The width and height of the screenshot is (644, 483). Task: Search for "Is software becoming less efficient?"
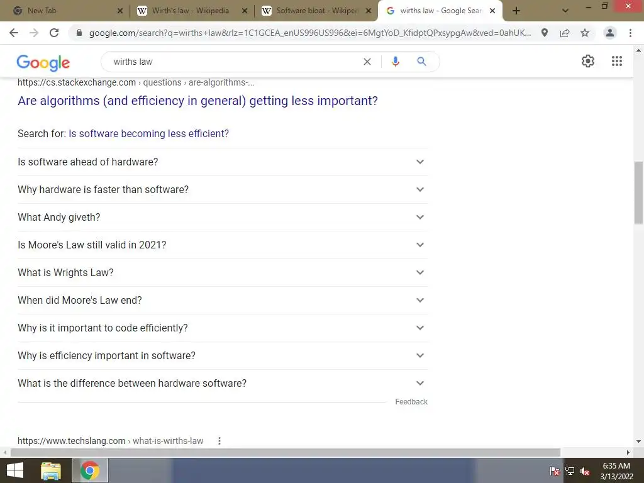point(148,133)
